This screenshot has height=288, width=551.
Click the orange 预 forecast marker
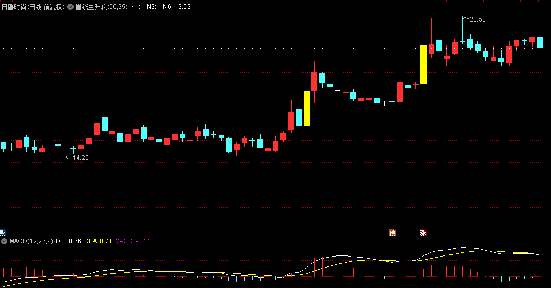[392, 233]
